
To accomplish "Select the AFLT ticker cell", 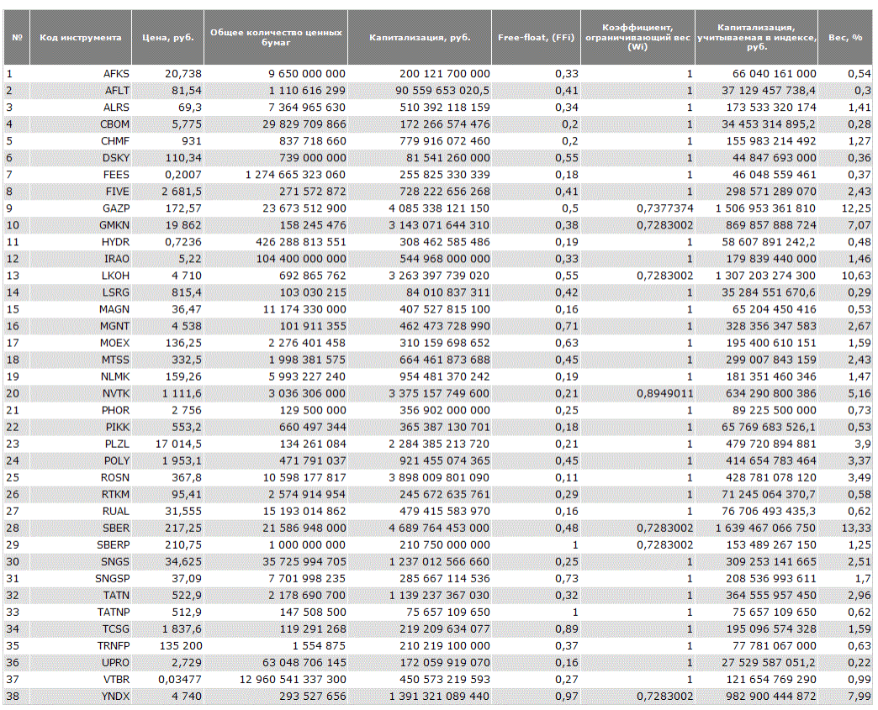I will pos(81,91).
